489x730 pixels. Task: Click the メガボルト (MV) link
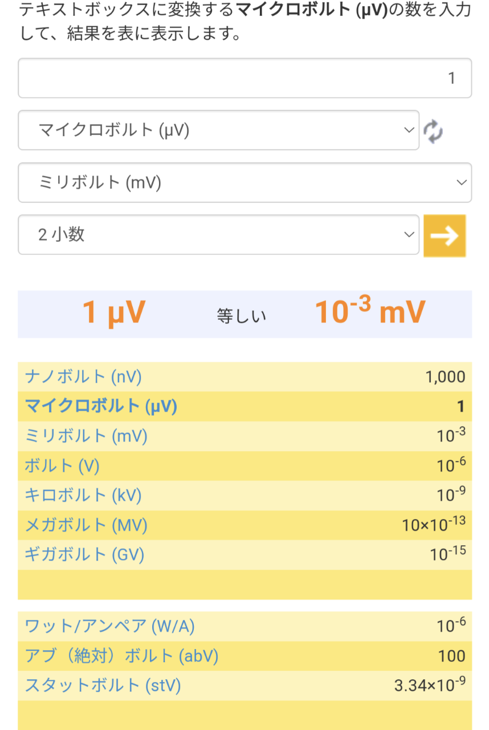click(x=86, y=525)
